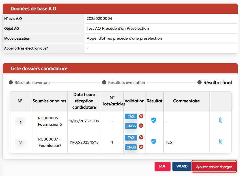Go to the Résultat final step
This screenshot has height=176, width=240.
coord(215,82)
